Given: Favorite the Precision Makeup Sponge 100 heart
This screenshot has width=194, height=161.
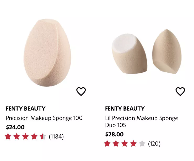Looking at the screenshot, I should [81, 92].
